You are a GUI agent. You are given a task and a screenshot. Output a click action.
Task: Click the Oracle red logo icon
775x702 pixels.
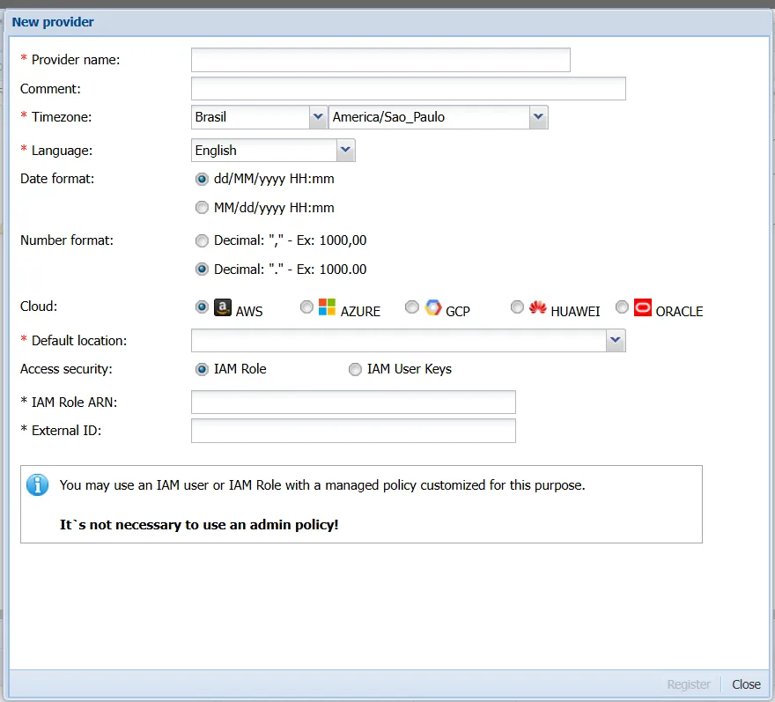click(x=643, y=307)
